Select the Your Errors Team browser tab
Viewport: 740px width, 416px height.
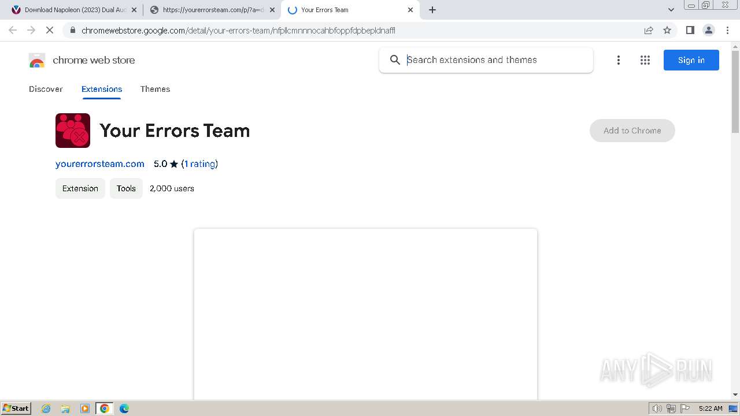point(350,10)
